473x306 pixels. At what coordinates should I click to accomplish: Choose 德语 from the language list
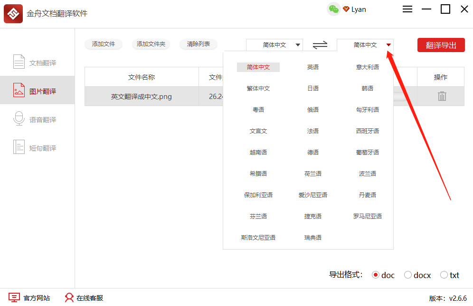313,153
